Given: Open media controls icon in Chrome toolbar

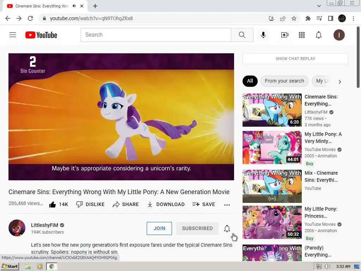Looking at the screenshot, I should coord(319,18).
